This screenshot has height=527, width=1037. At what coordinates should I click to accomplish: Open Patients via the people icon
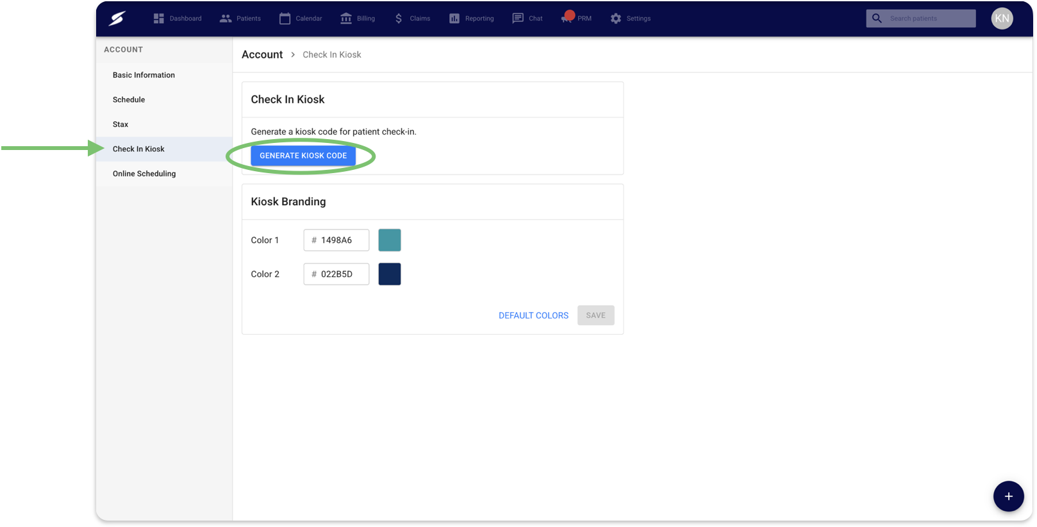point(226,19)
